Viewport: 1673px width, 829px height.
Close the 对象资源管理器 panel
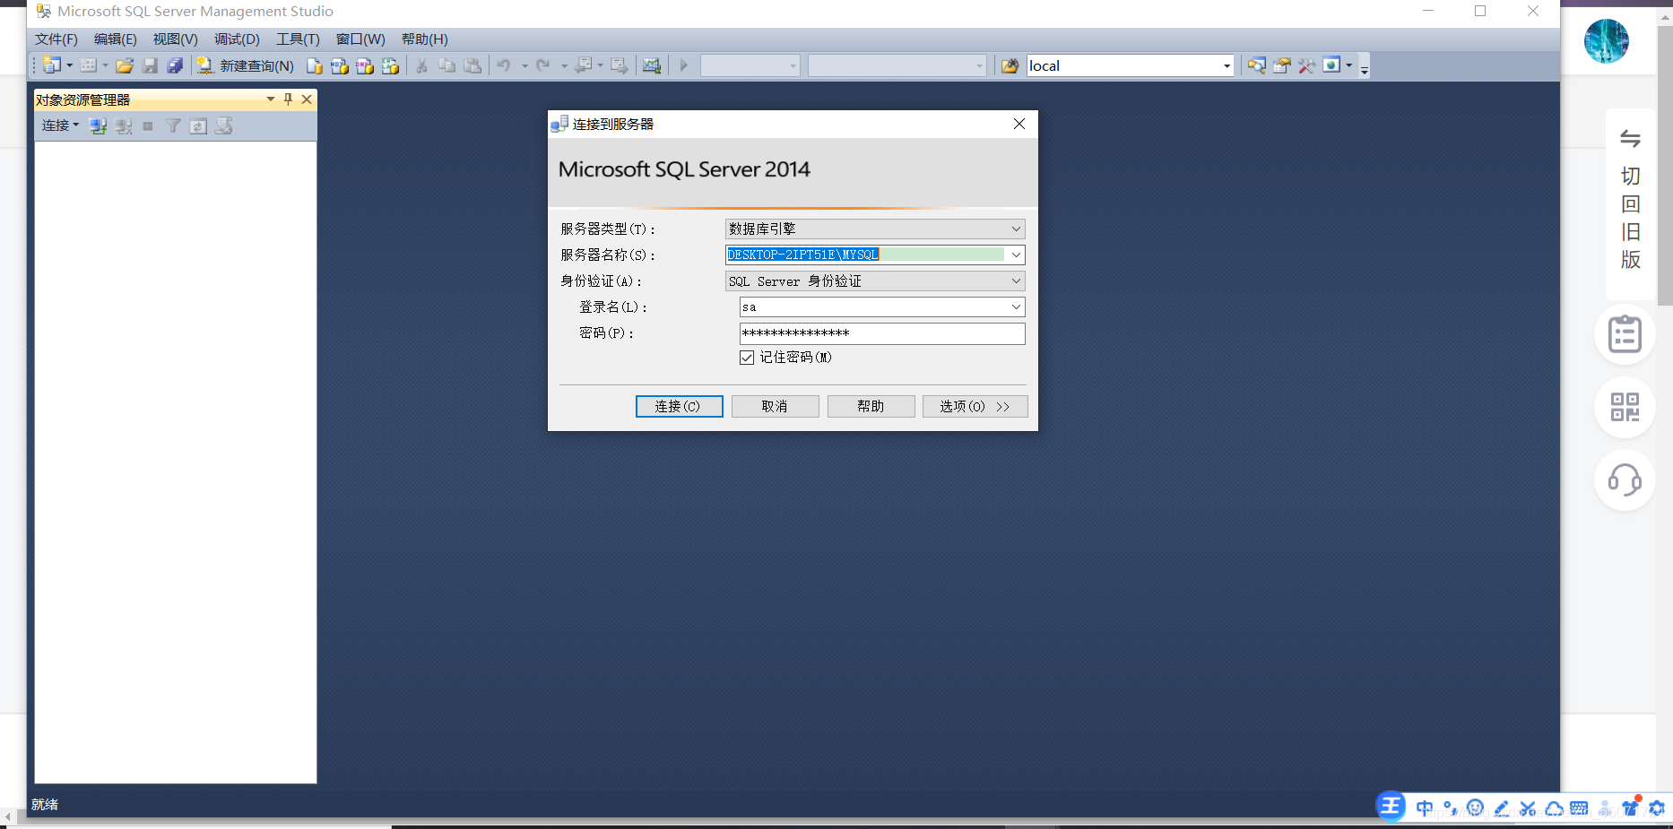pos(307,99)
